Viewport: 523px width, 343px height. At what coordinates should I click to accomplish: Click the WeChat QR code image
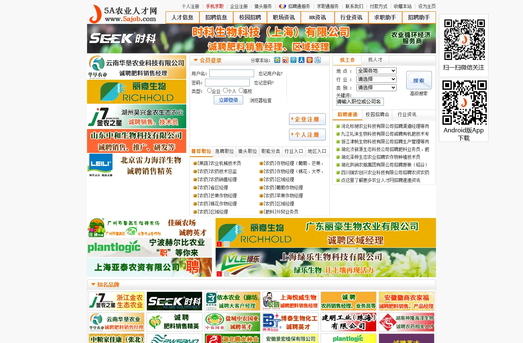464,40
